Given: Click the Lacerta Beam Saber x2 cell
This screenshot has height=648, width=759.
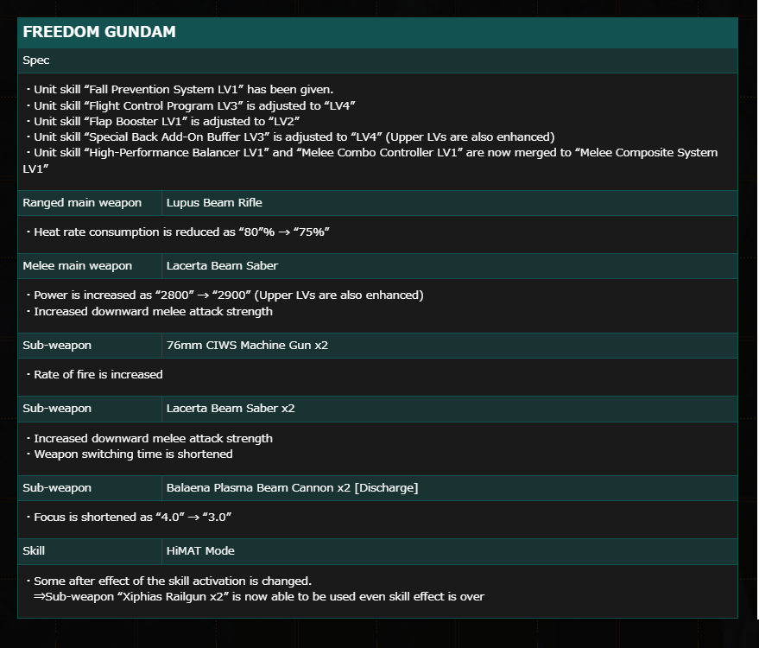Looking at the screenshot, I should (x=449, y=409).
